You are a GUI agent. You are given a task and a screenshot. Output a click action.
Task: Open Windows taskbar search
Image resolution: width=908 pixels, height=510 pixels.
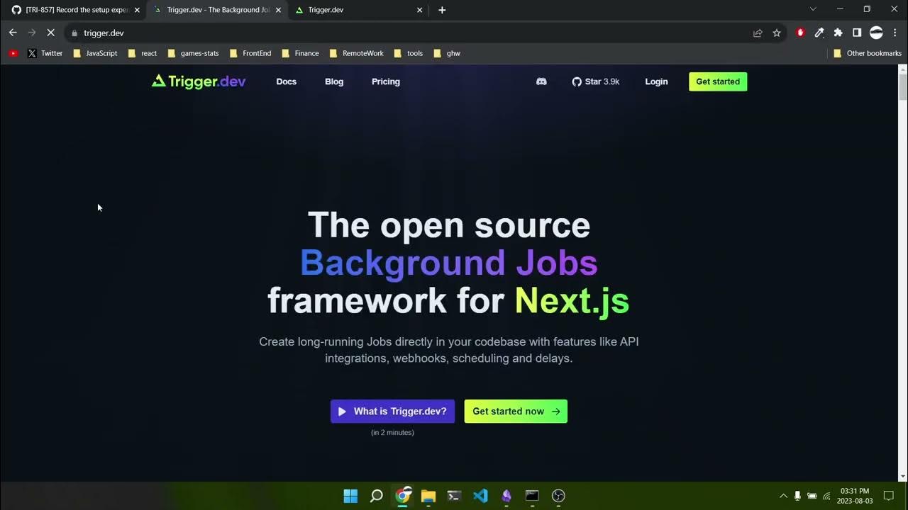coord(377,496)
